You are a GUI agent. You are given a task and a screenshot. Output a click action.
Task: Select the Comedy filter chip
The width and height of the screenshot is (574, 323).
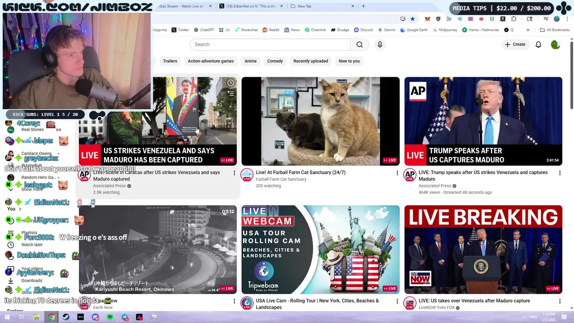(275, 61)
